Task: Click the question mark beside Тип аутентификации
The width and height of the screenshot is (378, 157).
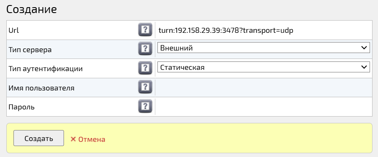Action: tap(145, 68)
